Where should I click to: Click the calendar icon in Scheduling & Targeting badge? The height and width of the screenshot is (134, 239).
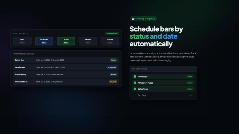coord(133,19)
